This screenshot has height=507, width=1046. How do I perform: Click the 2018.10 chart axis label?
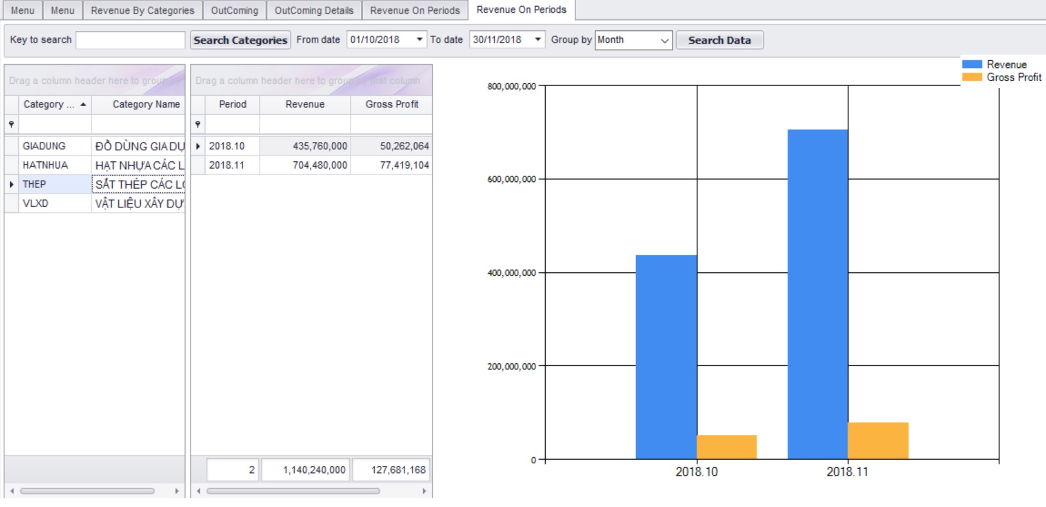696,472
